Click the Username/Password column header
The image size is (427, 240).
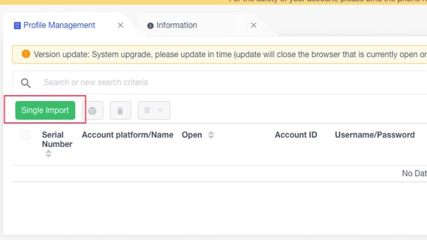[x=375, y=135]
